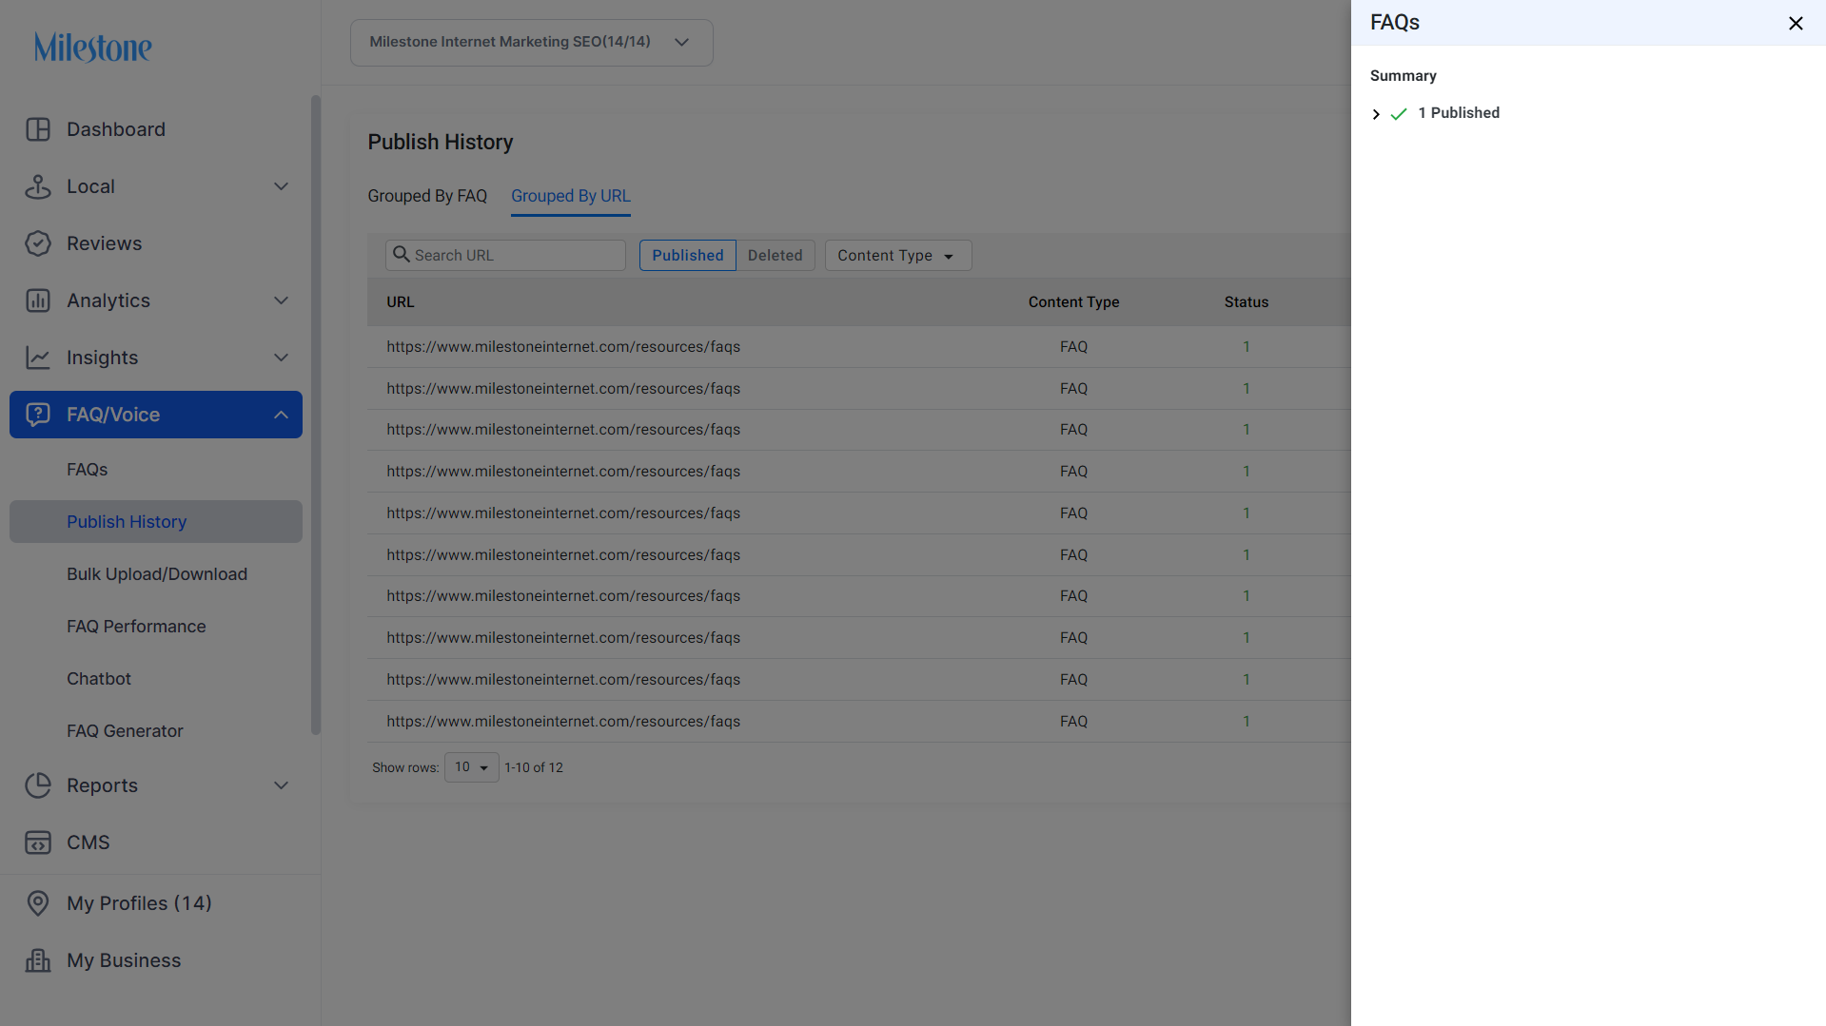Click the My Business building icon
Viewport: 1826px width, 1026px height.
coord(38,960)
